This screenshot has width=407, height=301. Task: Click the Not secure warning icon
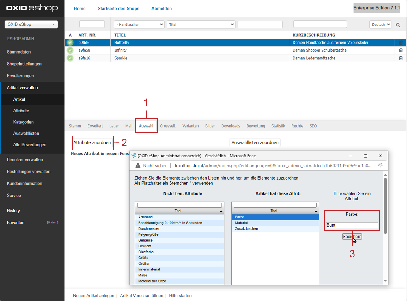[x=138, y=166]
